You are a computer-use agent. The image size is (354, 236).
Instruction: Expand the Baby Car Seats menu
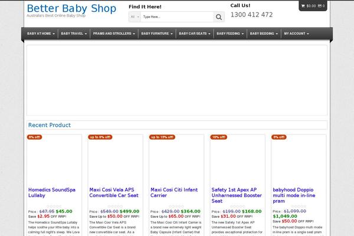(195, 34)
